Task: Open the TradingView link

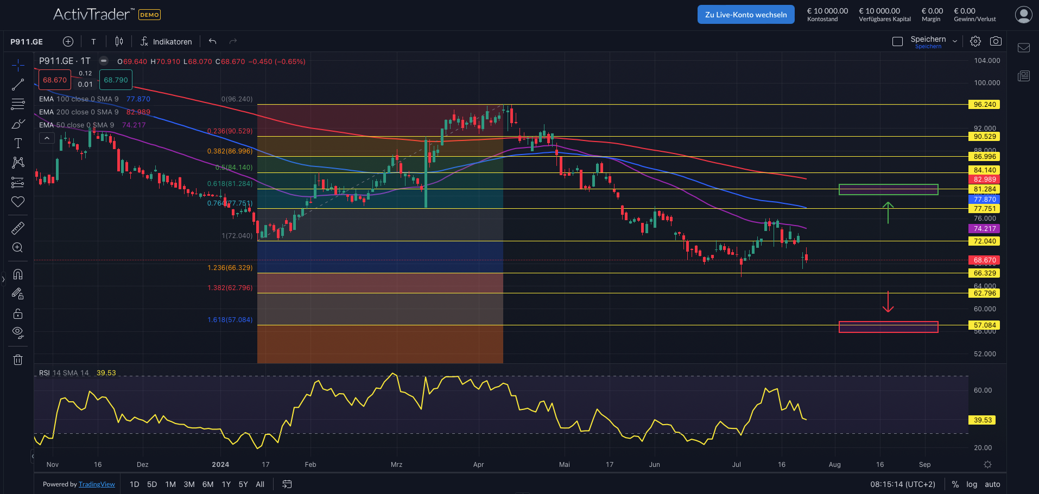Action: [x=97, y=484]
